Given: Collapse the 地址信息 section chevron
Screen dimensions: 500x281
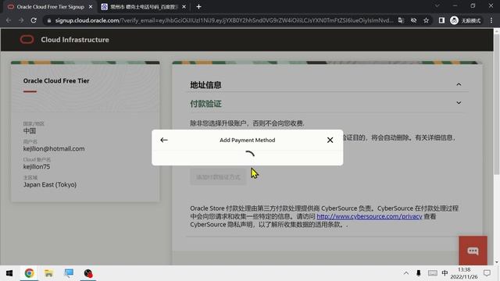Looking at the screenshot, I should [459, 84].
